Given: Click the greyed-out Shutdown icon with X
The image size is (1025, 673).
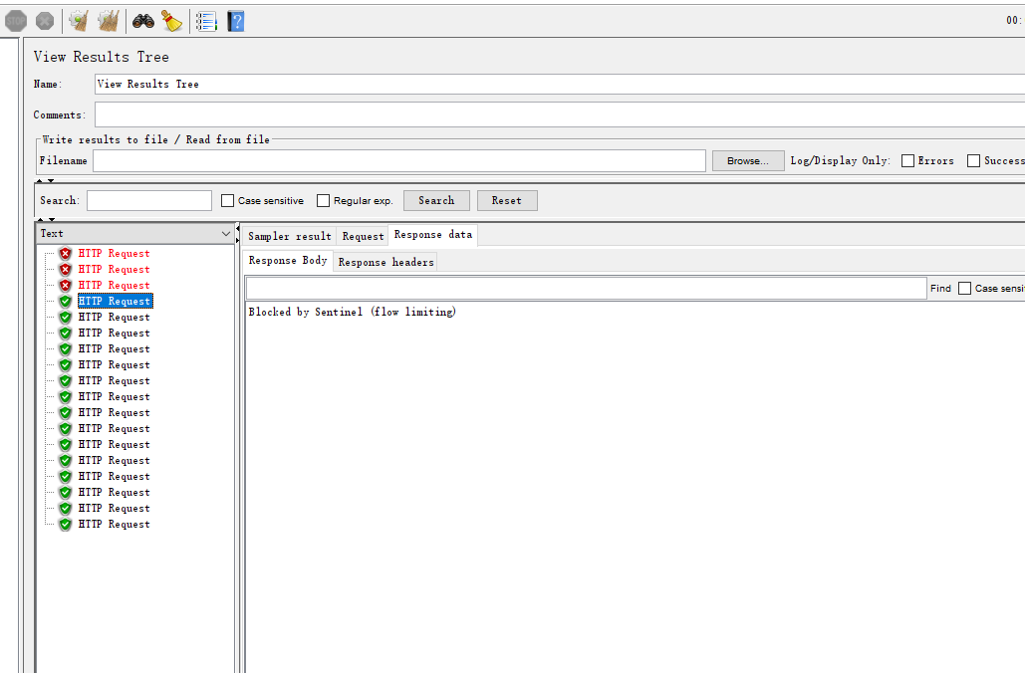Looking at the screenshot, I should click(x=45, y=21).
